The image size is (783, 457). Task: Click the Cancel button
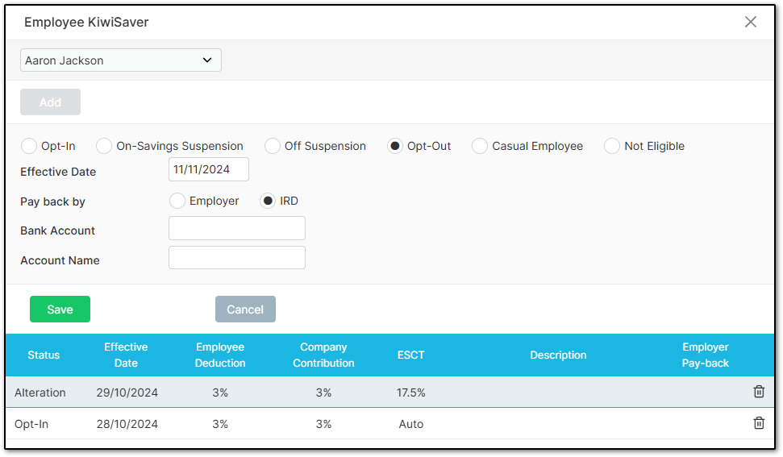pyautogui.click(x=245, y=310)
